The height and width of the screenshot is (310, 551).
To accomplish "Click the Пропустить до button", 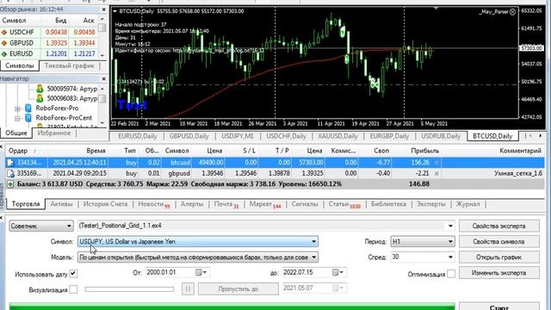I will tap(238, 289).
